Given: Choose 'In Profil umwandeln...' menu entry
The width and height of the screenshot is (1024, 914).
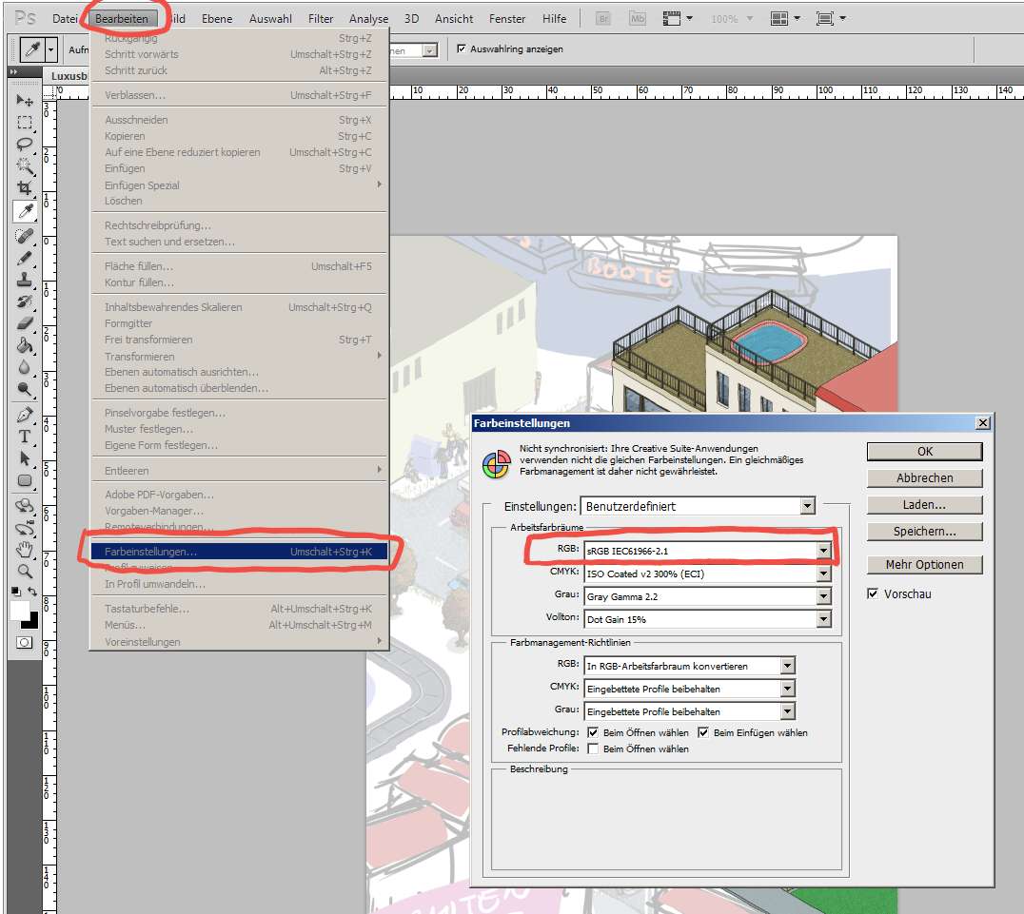Looking at the screenshot, I should (239, 584).
